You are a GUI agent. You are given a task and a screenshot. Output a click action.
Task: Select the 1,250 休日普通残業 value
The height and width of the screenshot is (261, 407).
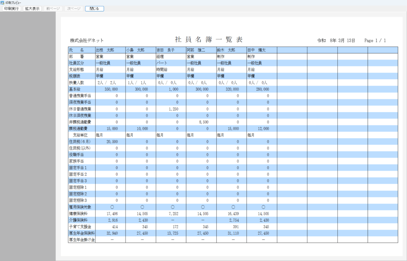(x=172, y=109)
